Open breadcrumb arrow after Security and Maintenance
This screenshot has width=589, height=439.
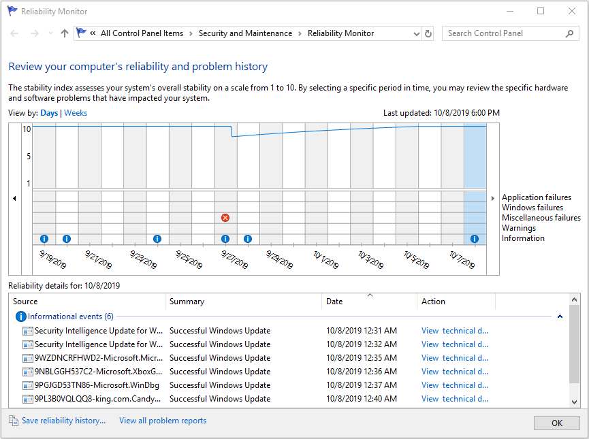pyautogui.click(x=300, y=33)
